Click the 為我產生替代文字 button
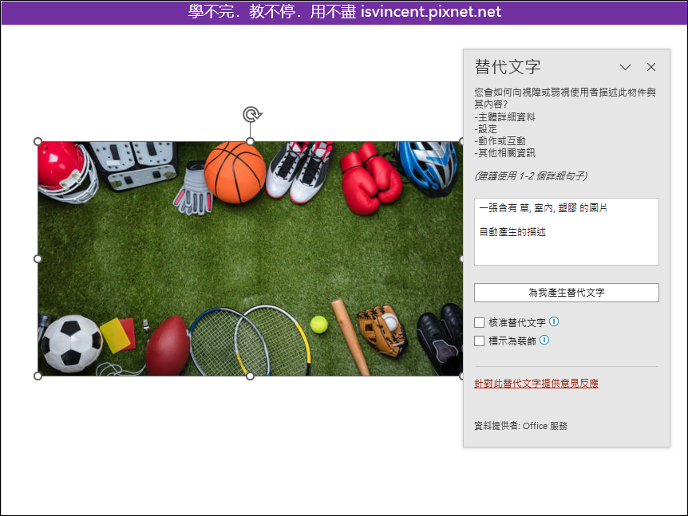688x516 pixels. click(567, 293)
